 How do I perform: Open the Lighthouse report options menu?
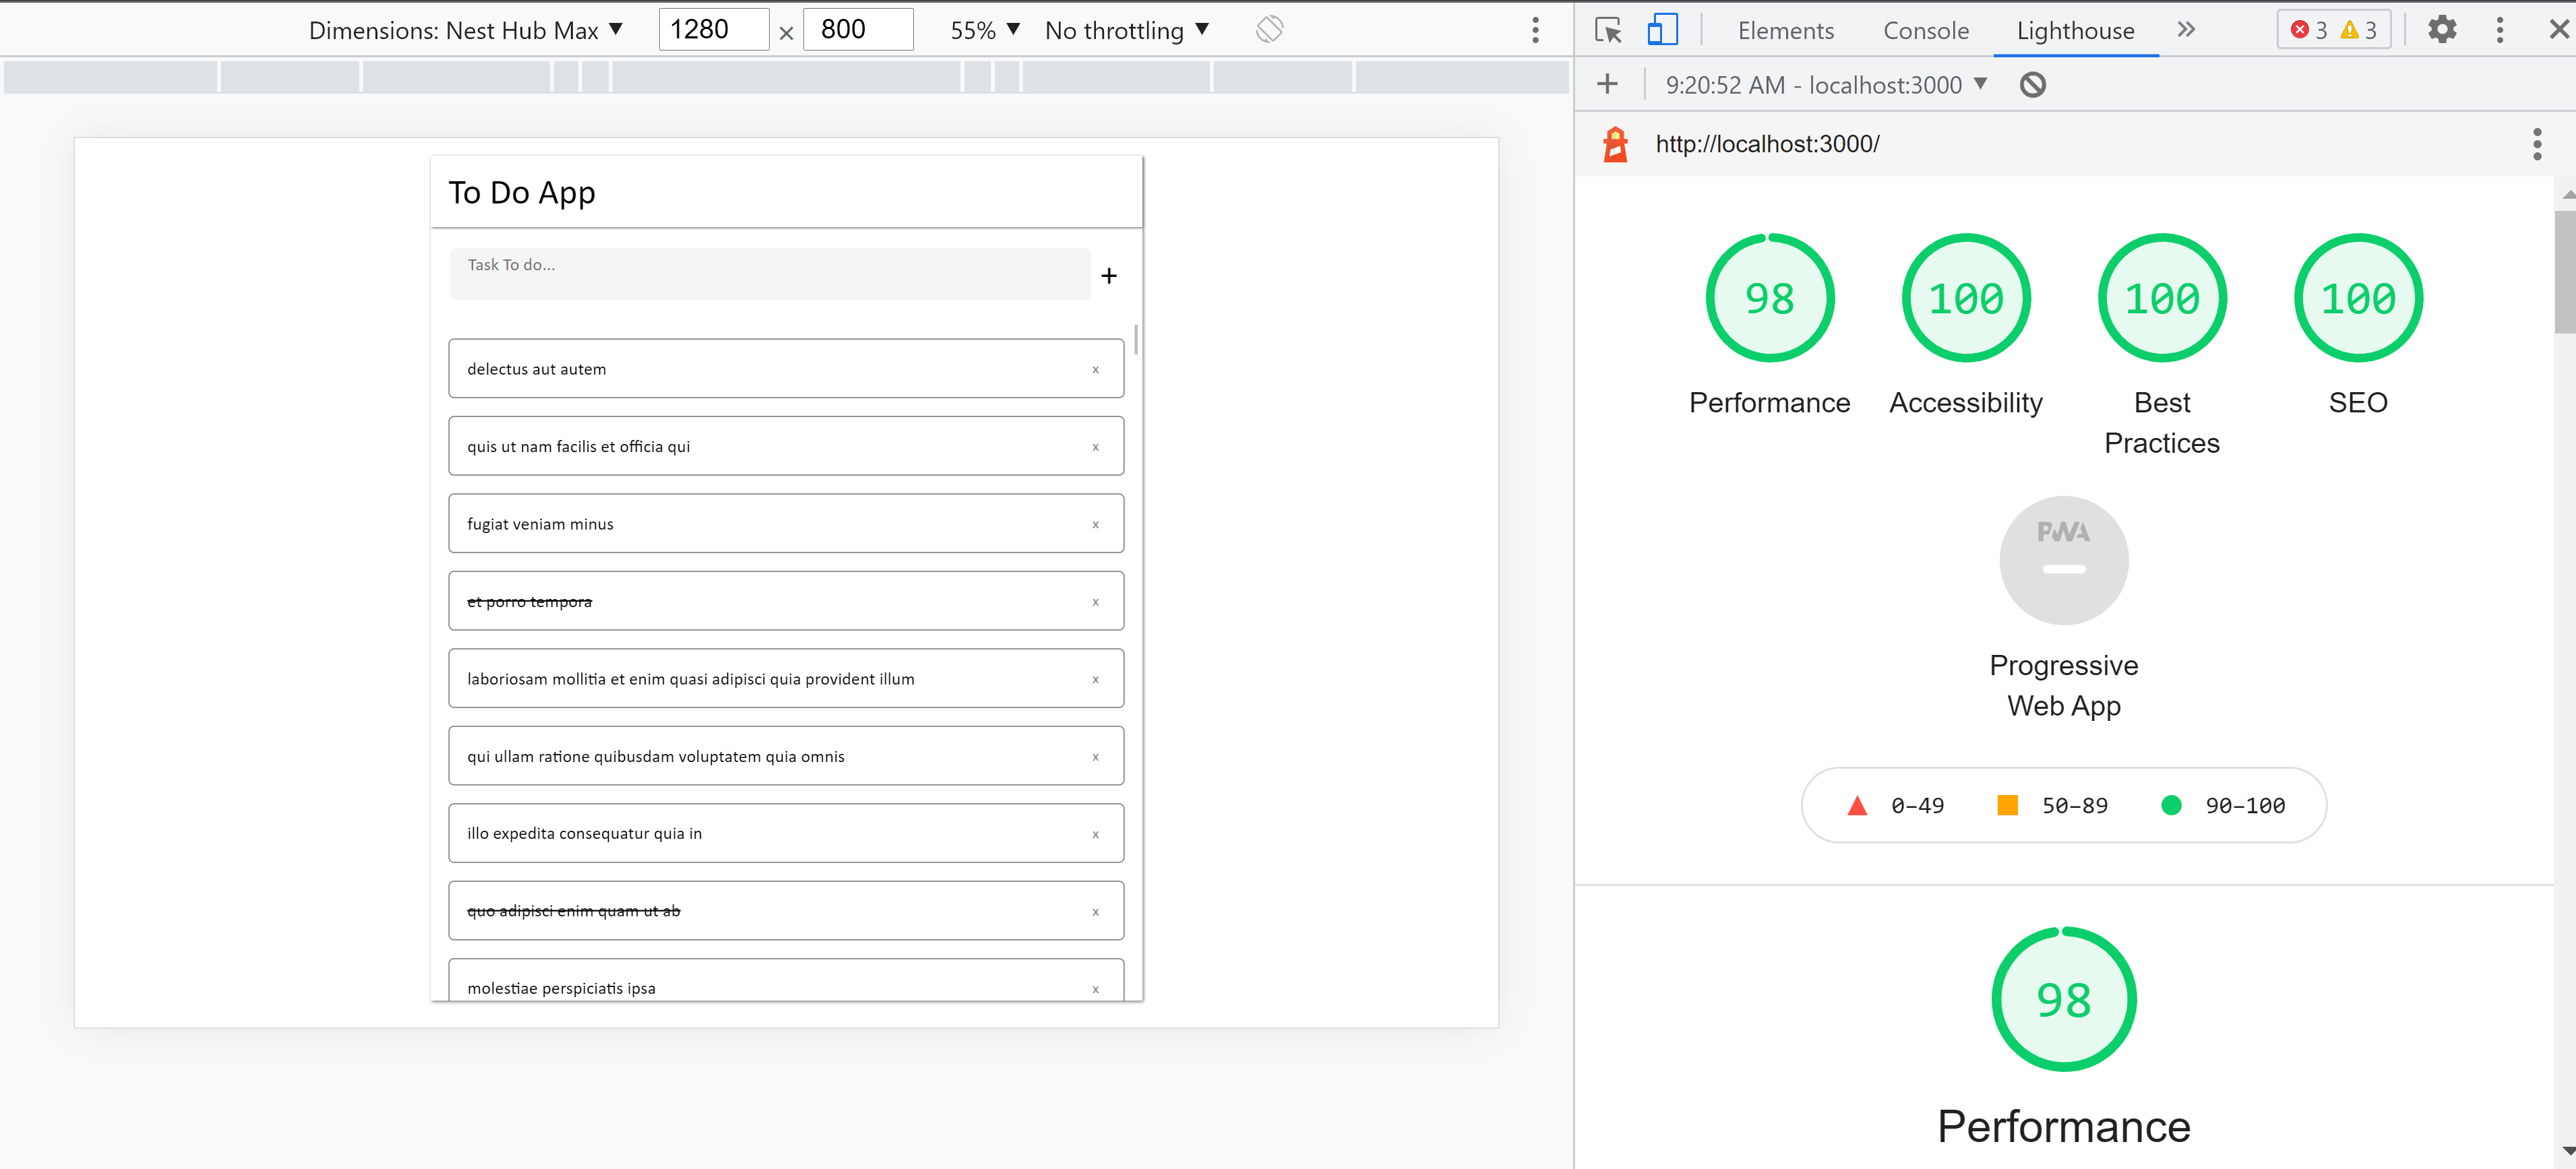click(x=2537, y=144)
